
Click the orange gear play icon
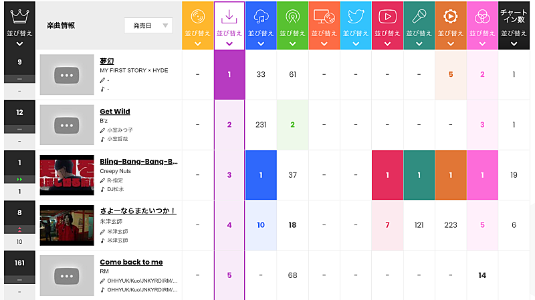[450, 16]
